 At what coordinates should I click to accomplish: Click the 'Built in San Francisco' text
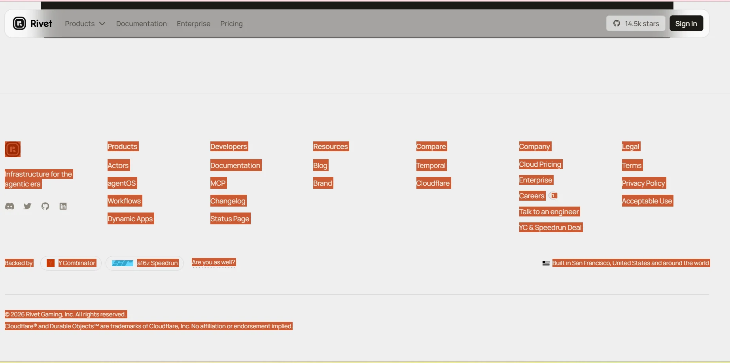(631, 263)
